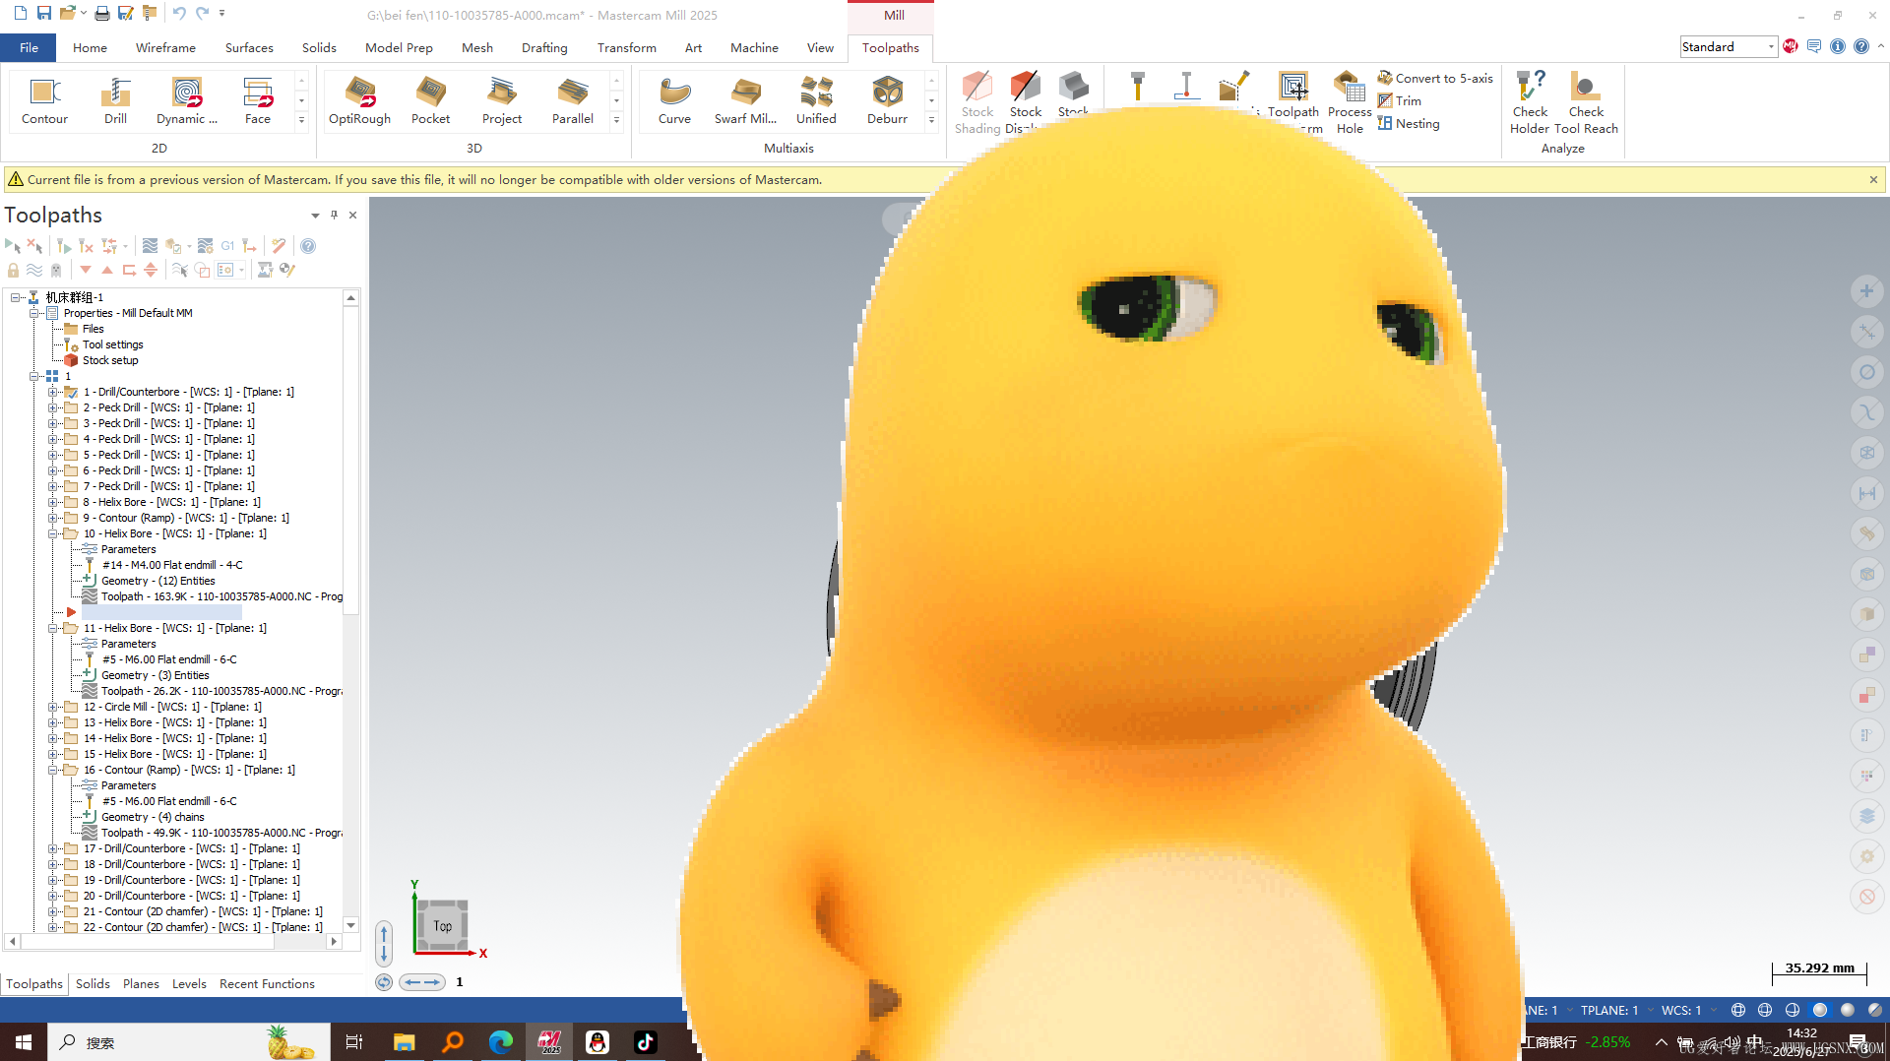The image size is (1890, 1061).
Task: Run the Check Tool Reach command
Action: [x=1586, y=102]
